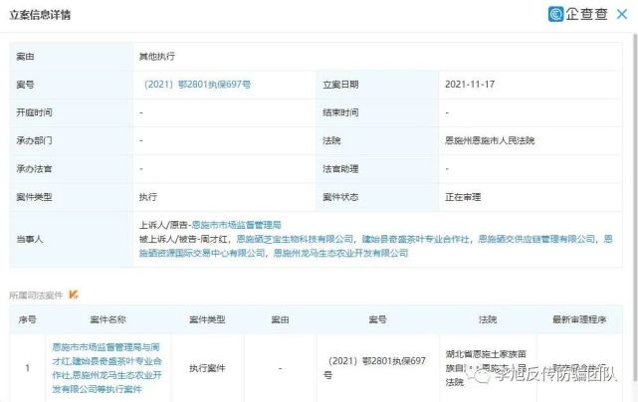Select the 承办法官 label

point(34,169)
